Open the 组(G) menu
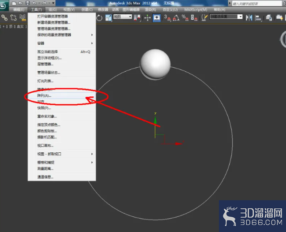Screen dimensions: 286x232 pos(52,10)
